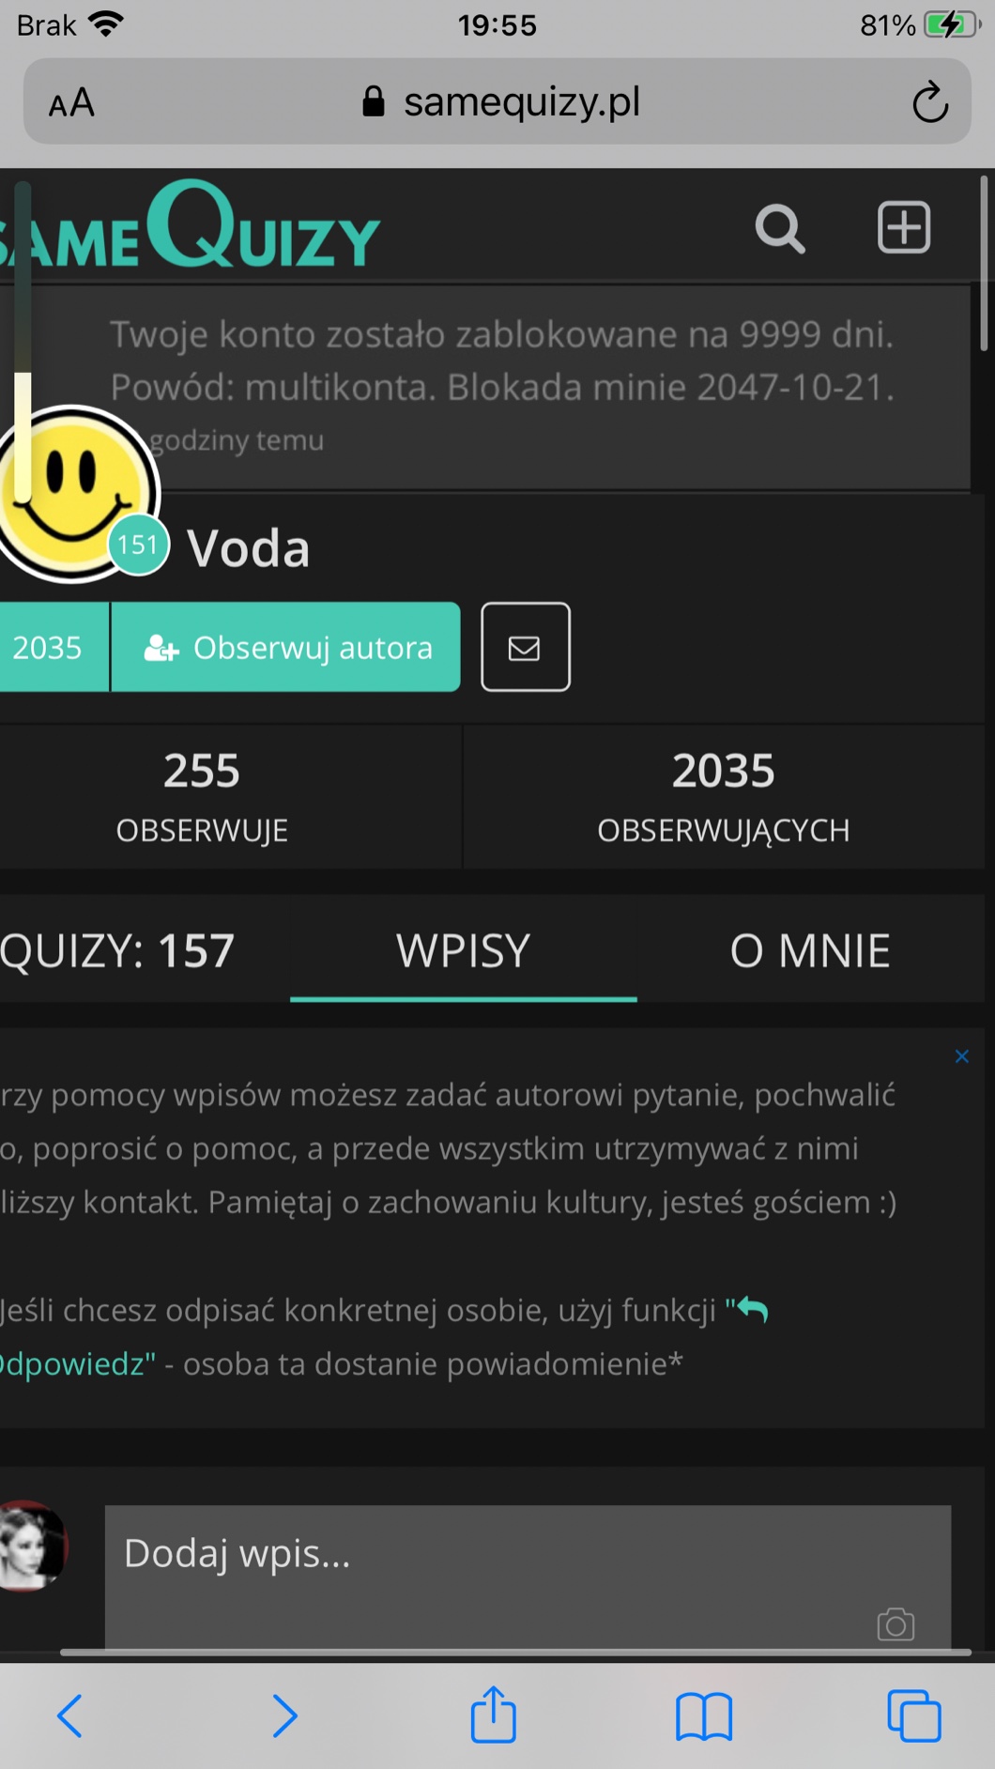
Task: Focus the Dodaj wpis text field
Action: click(x=528, y=1577)
